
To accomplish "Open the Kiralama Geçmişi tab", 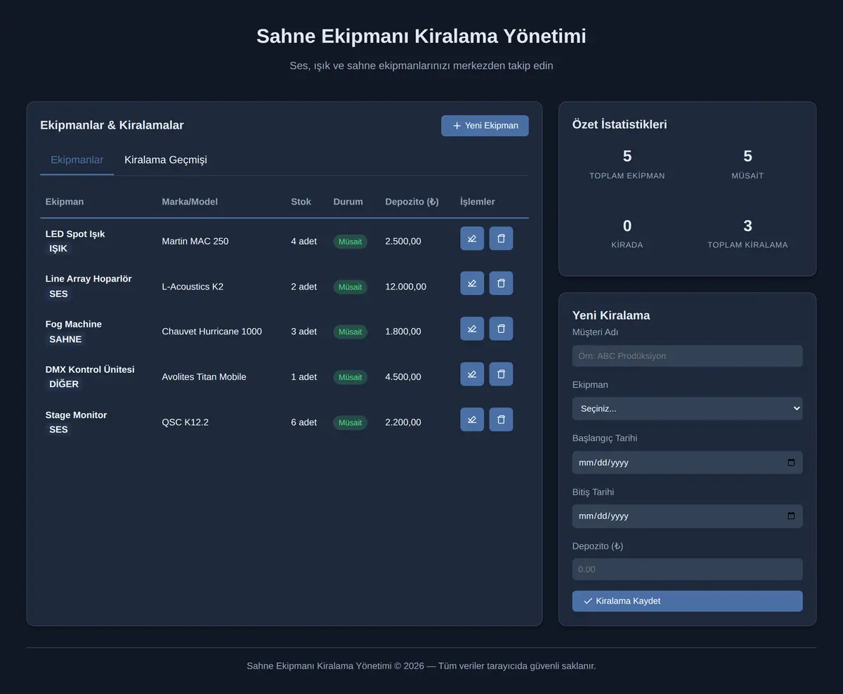I will [x=166, y=160].
